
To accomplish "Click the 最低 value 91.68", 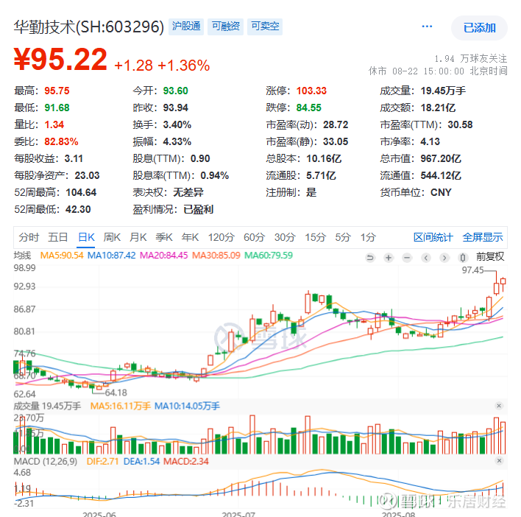I will 57,108.
